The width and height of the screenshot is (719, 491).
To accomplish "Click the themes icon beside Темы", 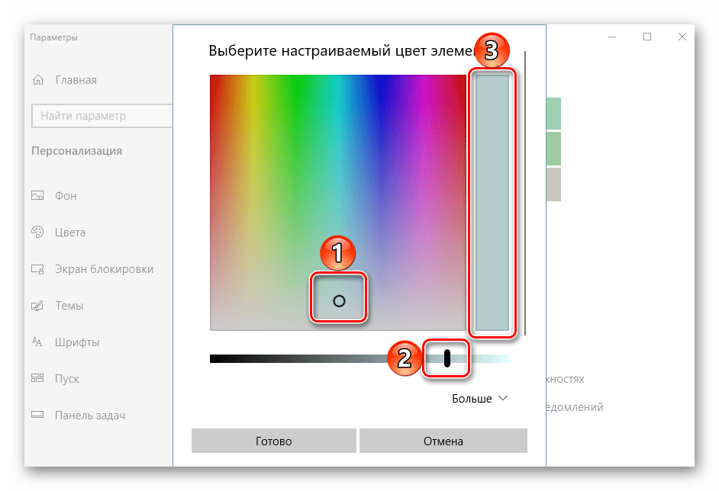I will tap(37, 306).
